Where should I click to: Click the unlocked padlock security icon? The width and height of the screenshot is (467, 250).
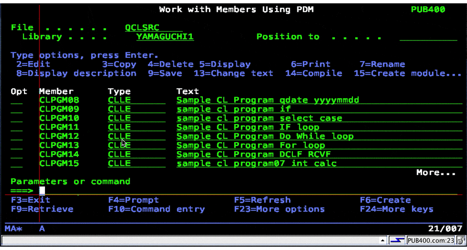pos(460,240)
